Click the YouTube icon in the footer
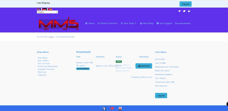 click(120, 109)
